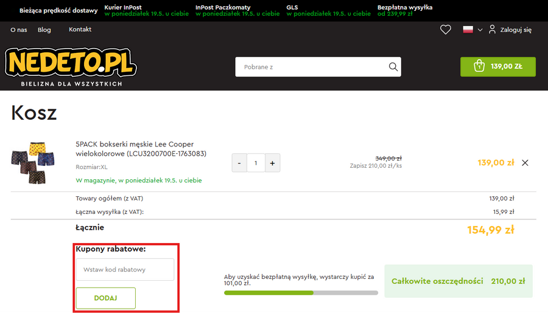548x313 pixels.
Task: Go to the Kontakt page
Action: pos(80,30)
